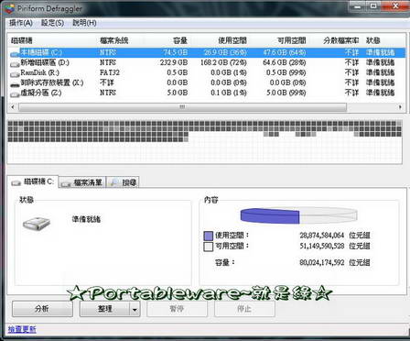The image size is (410, 341).
Task: Select the removable storage device X: icon
Action: coord(15,83)
